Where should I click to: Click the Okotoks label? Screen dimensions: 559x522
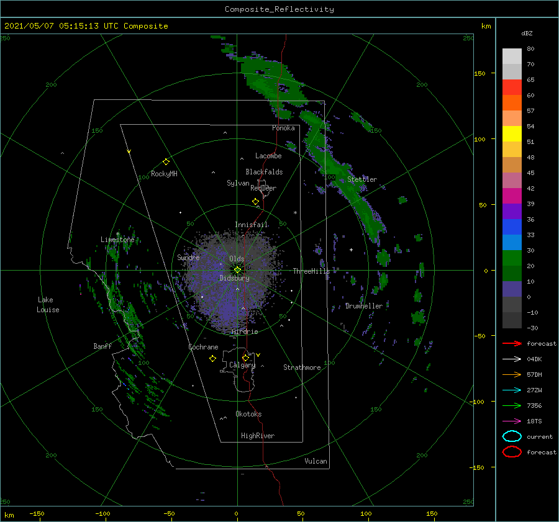[248, 414]
